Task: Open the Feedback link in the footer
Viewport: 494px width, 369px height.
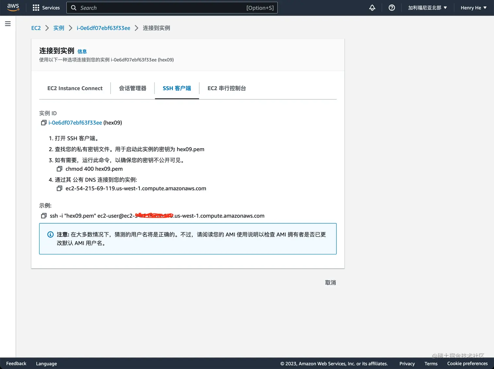Action: click(x=16, y=363)
